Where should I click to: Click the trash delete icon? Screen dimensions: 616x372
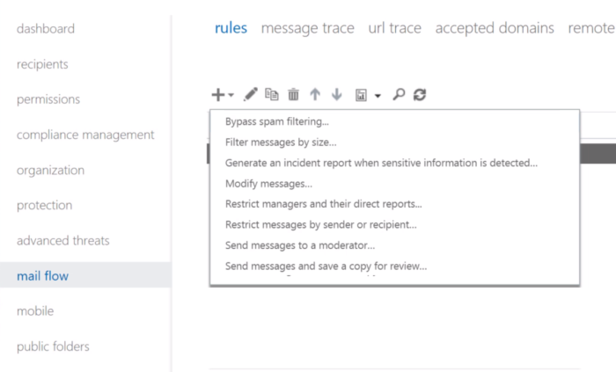(x=293, y=95)
